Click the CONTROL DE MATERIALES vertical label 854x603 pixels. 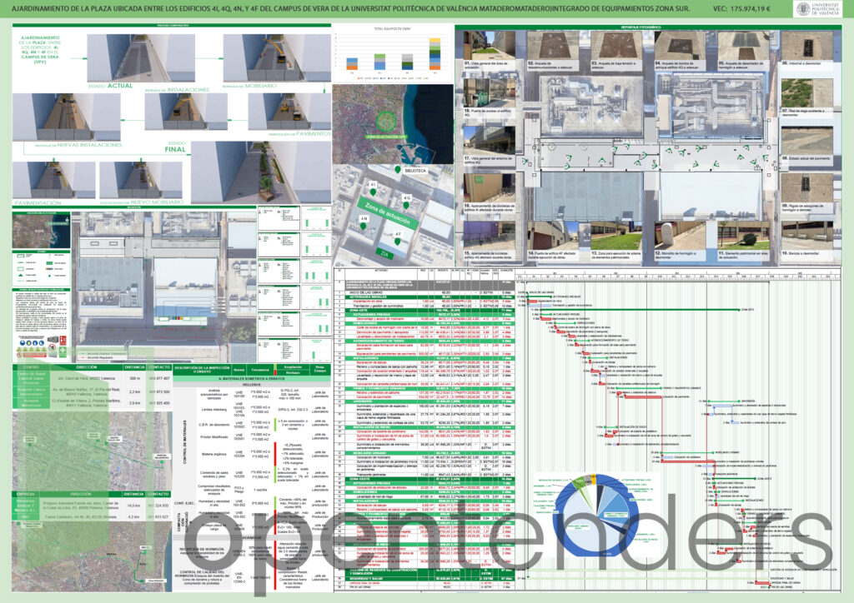[184, 441]
